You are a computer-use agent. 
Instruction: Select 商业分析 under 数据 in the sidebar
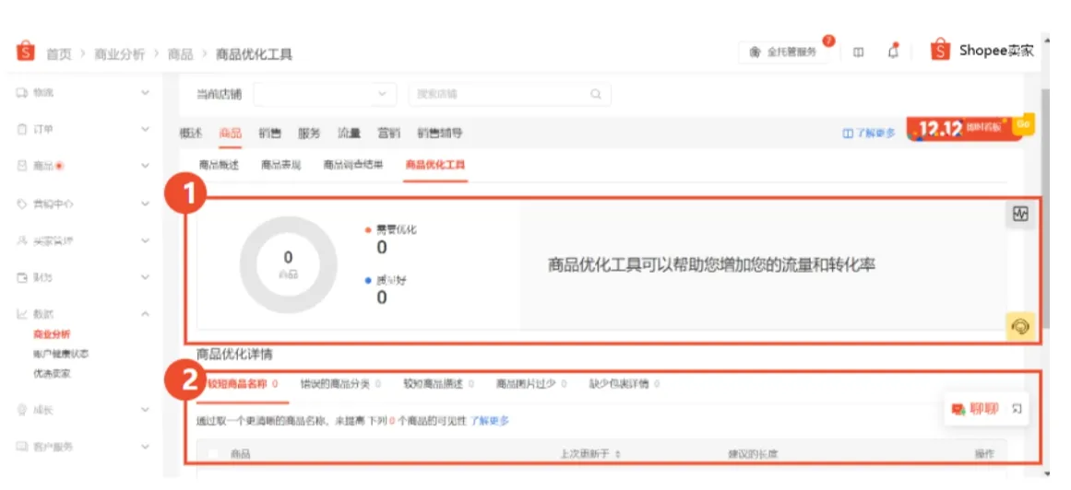pos(52,334)
